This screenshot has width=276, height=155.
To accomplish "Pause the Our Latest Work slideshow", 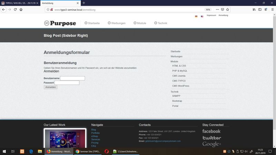I will pyautogui.click(x=62, y=142).
